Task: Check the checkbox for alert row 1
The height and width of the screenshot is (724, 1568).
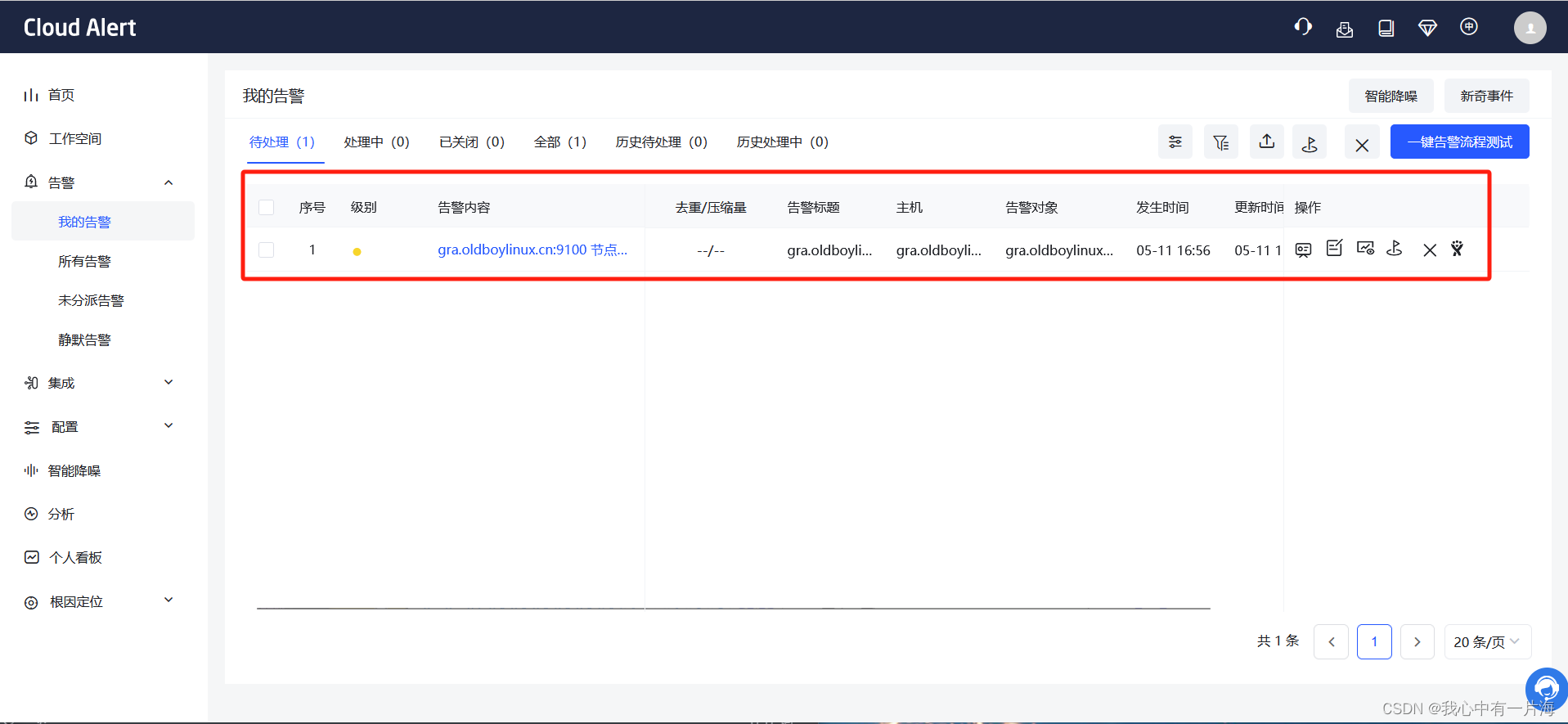Action: (267, 250)
